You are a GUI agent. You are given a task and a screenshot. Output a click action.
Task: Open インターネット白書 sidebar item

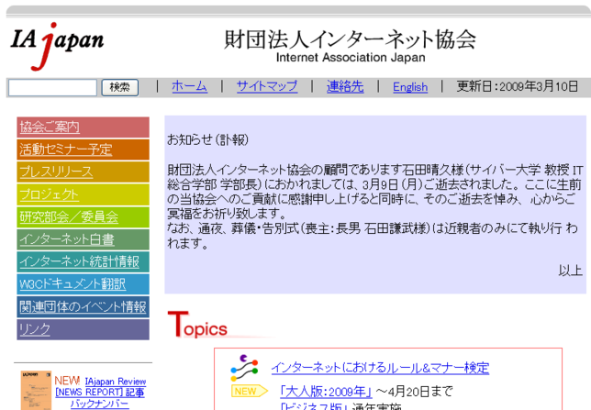pos(83,239)
